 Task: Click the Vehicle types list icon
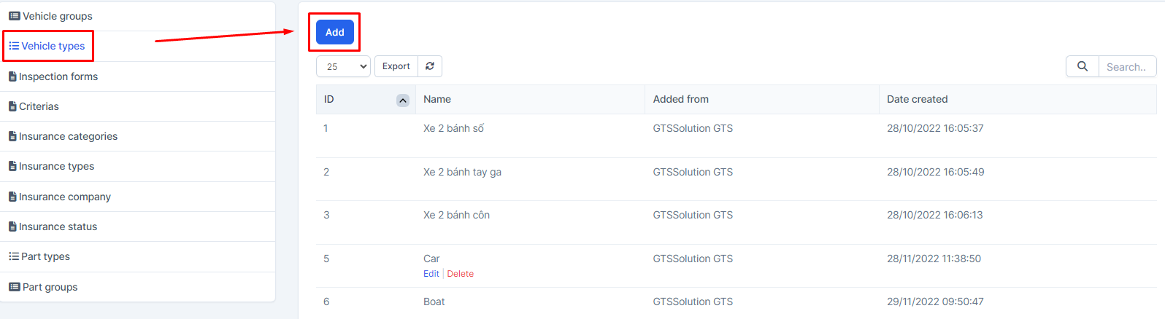[x=14, y=46]
